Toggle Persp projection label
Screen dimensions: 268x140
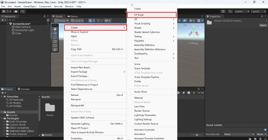(x=193, y=43)
